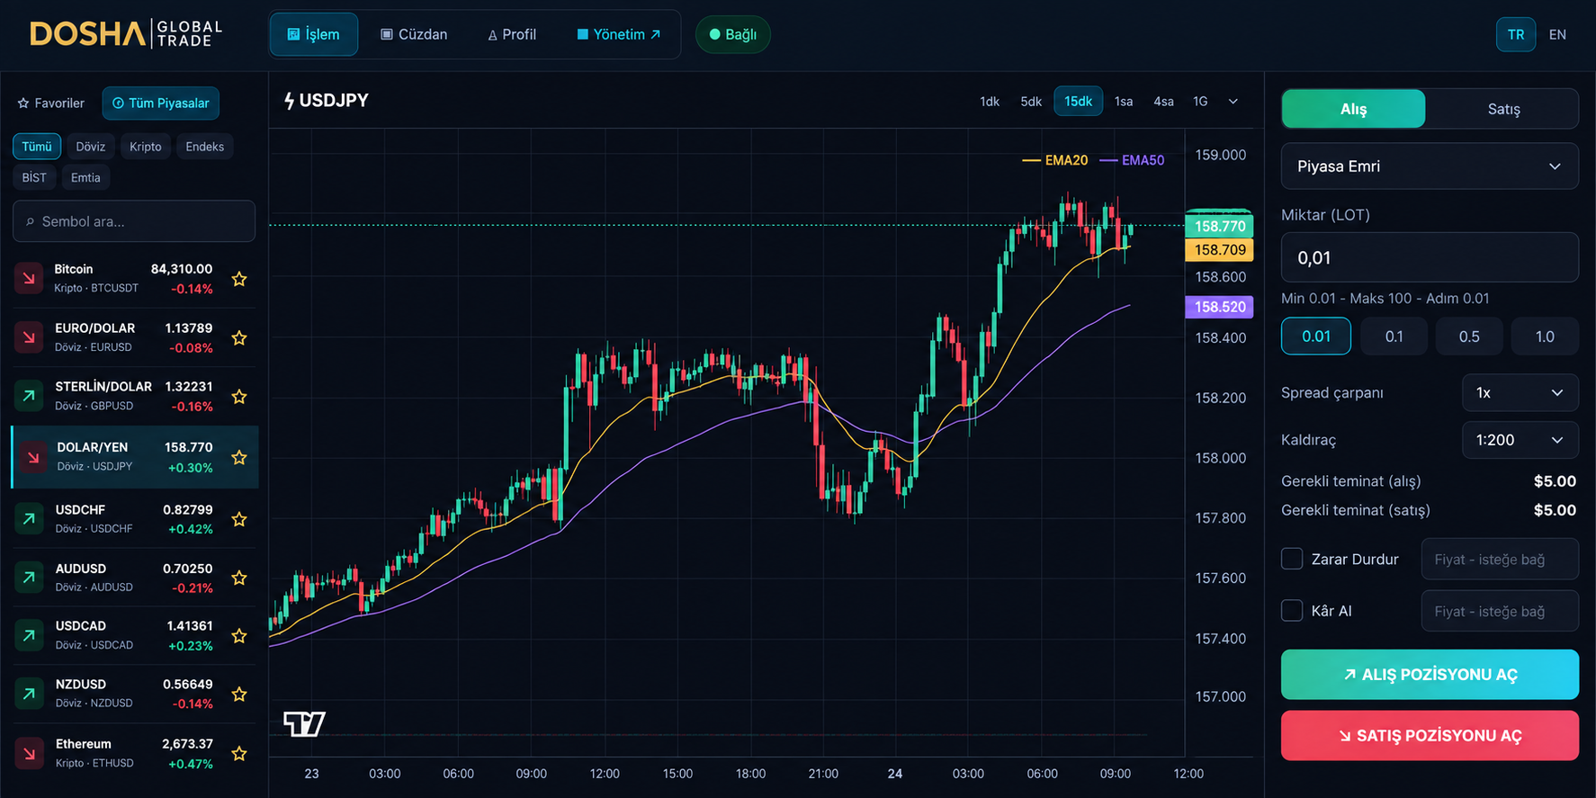Click the Ethereum down-trend arrow icon

click(x=29, y=753)
